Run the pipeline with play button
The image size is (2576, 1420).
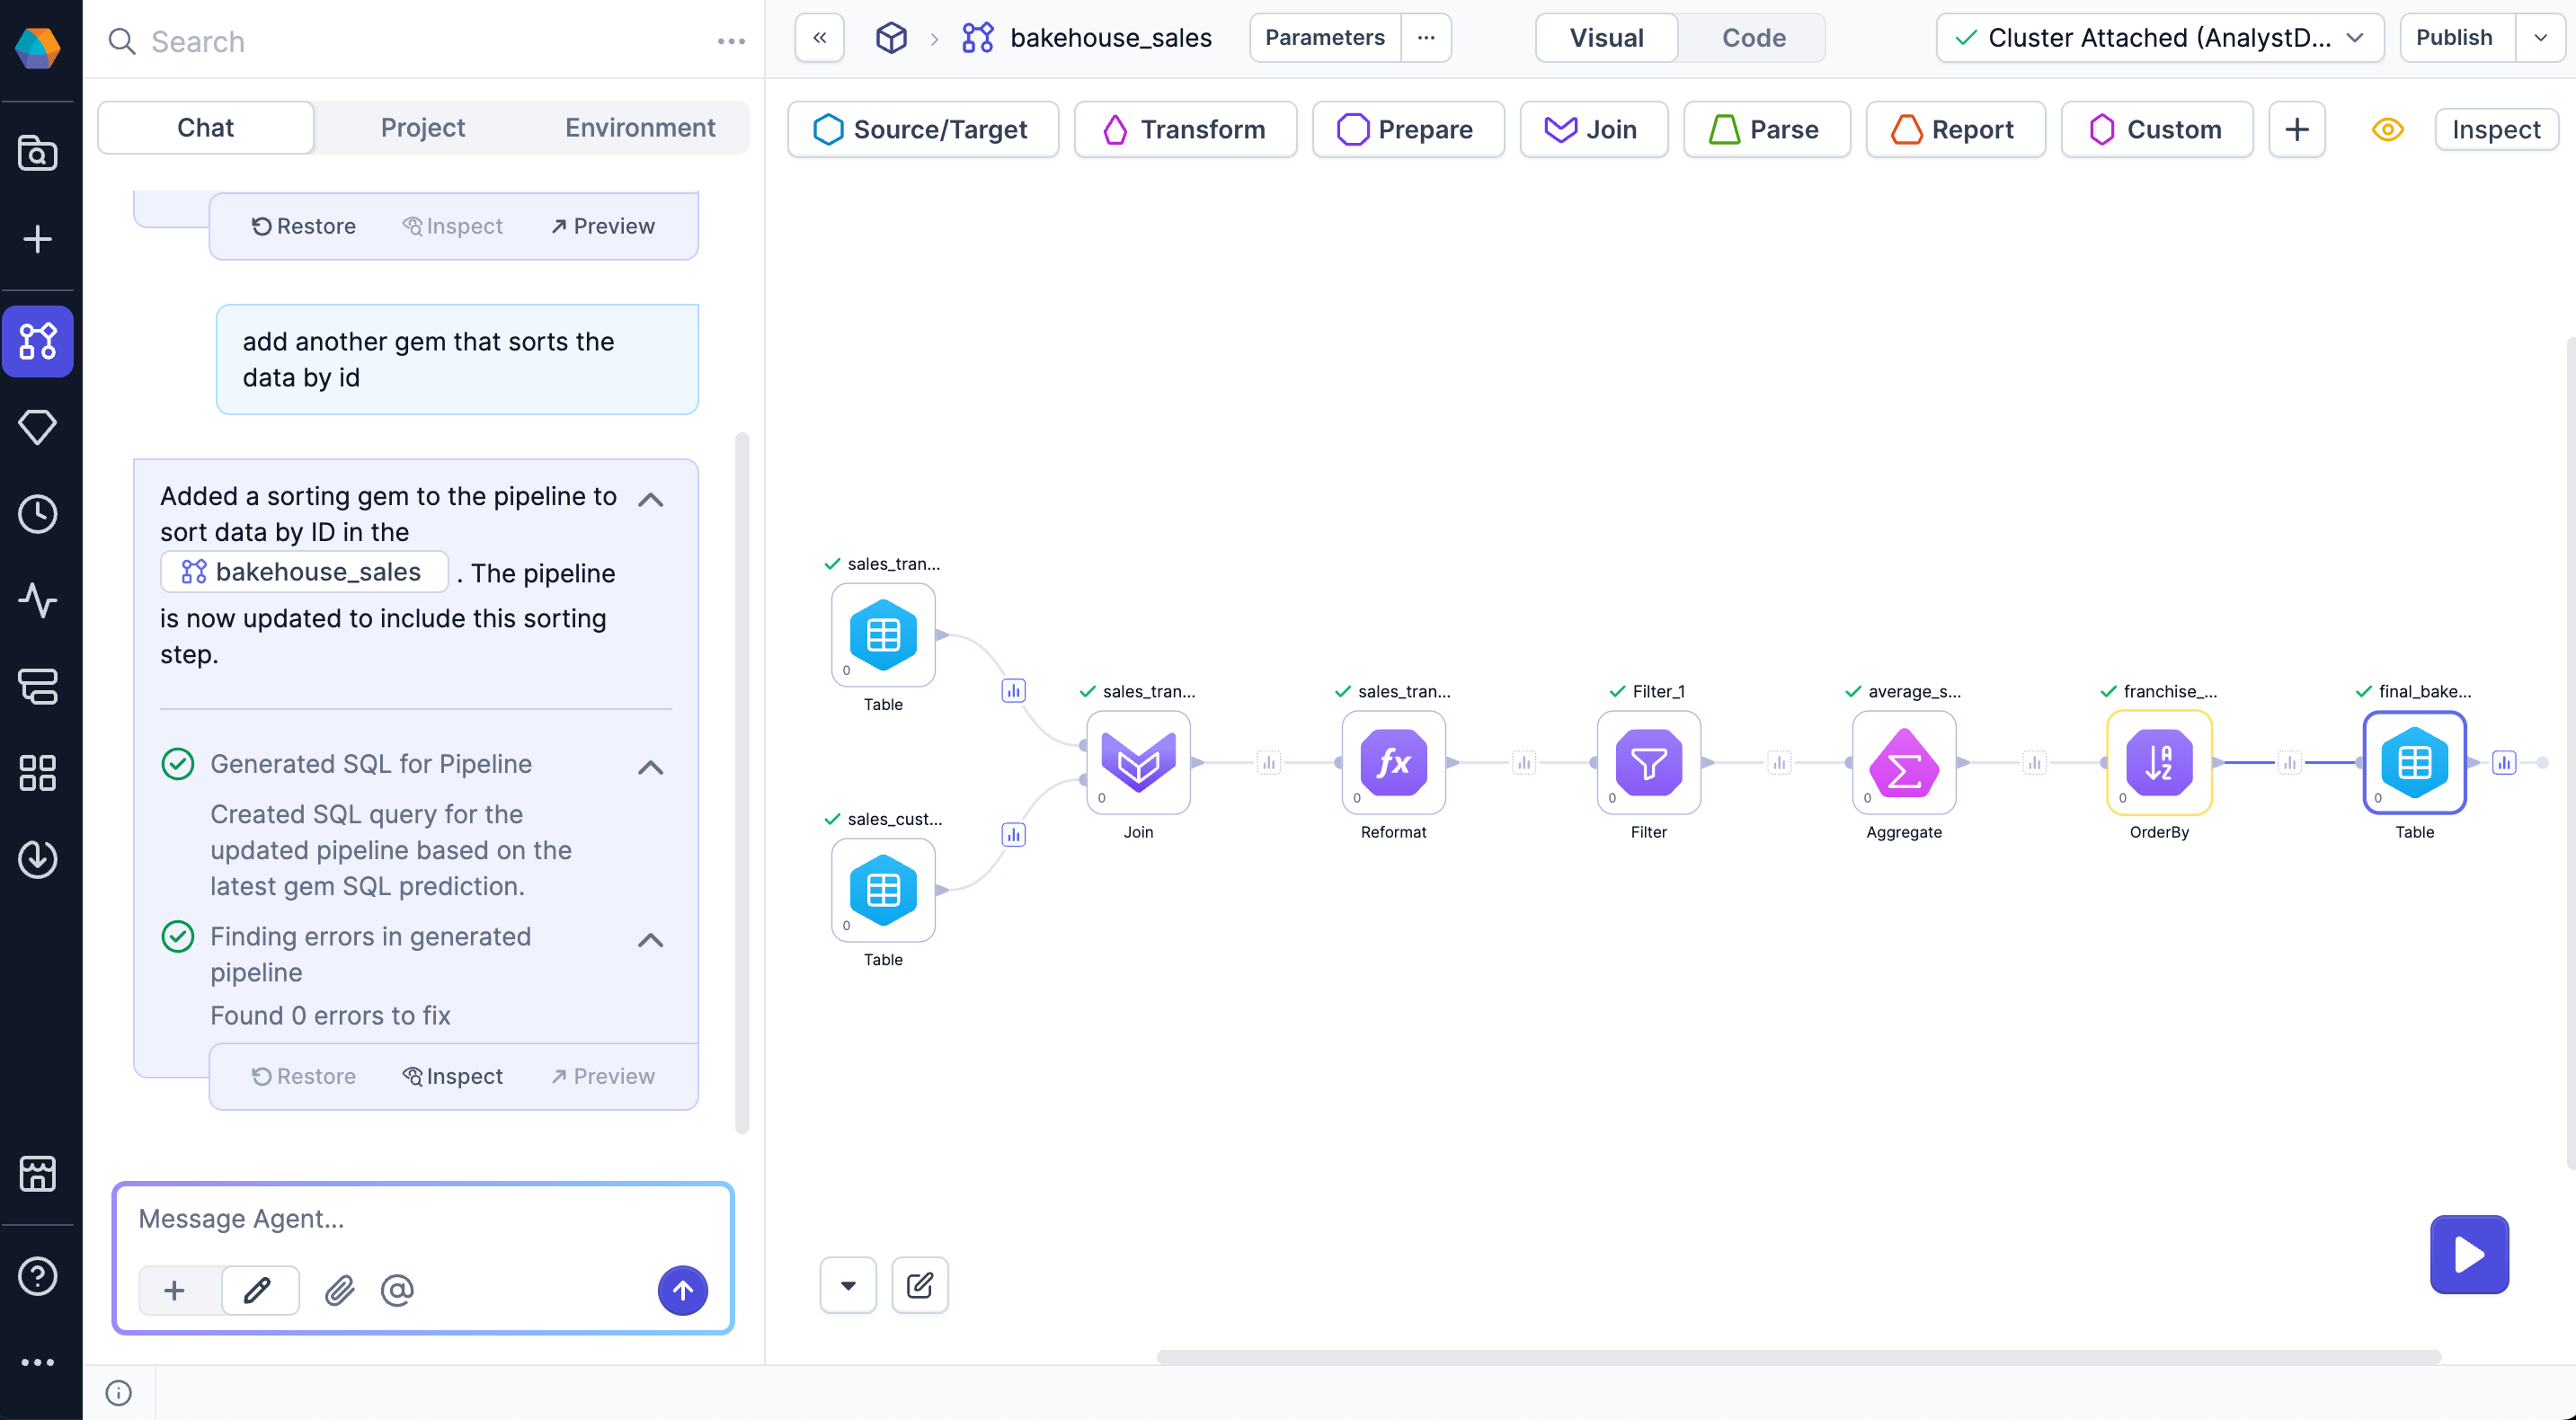(x=2468, y=1254)
